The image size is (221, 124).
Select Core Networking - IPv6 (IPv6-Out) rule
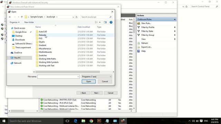coord(58,103)
